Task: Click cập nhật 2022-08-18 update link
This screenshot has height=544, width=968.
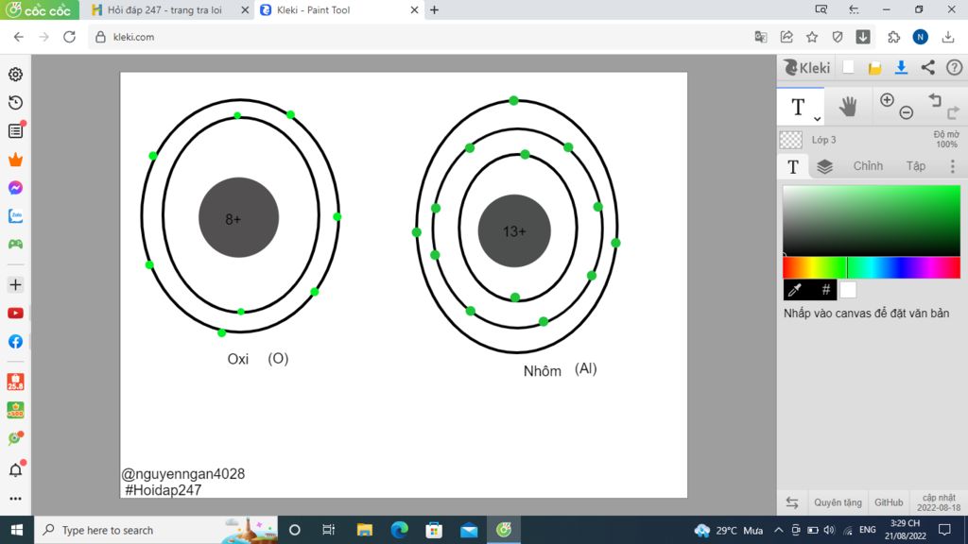Action: point(939,502)
